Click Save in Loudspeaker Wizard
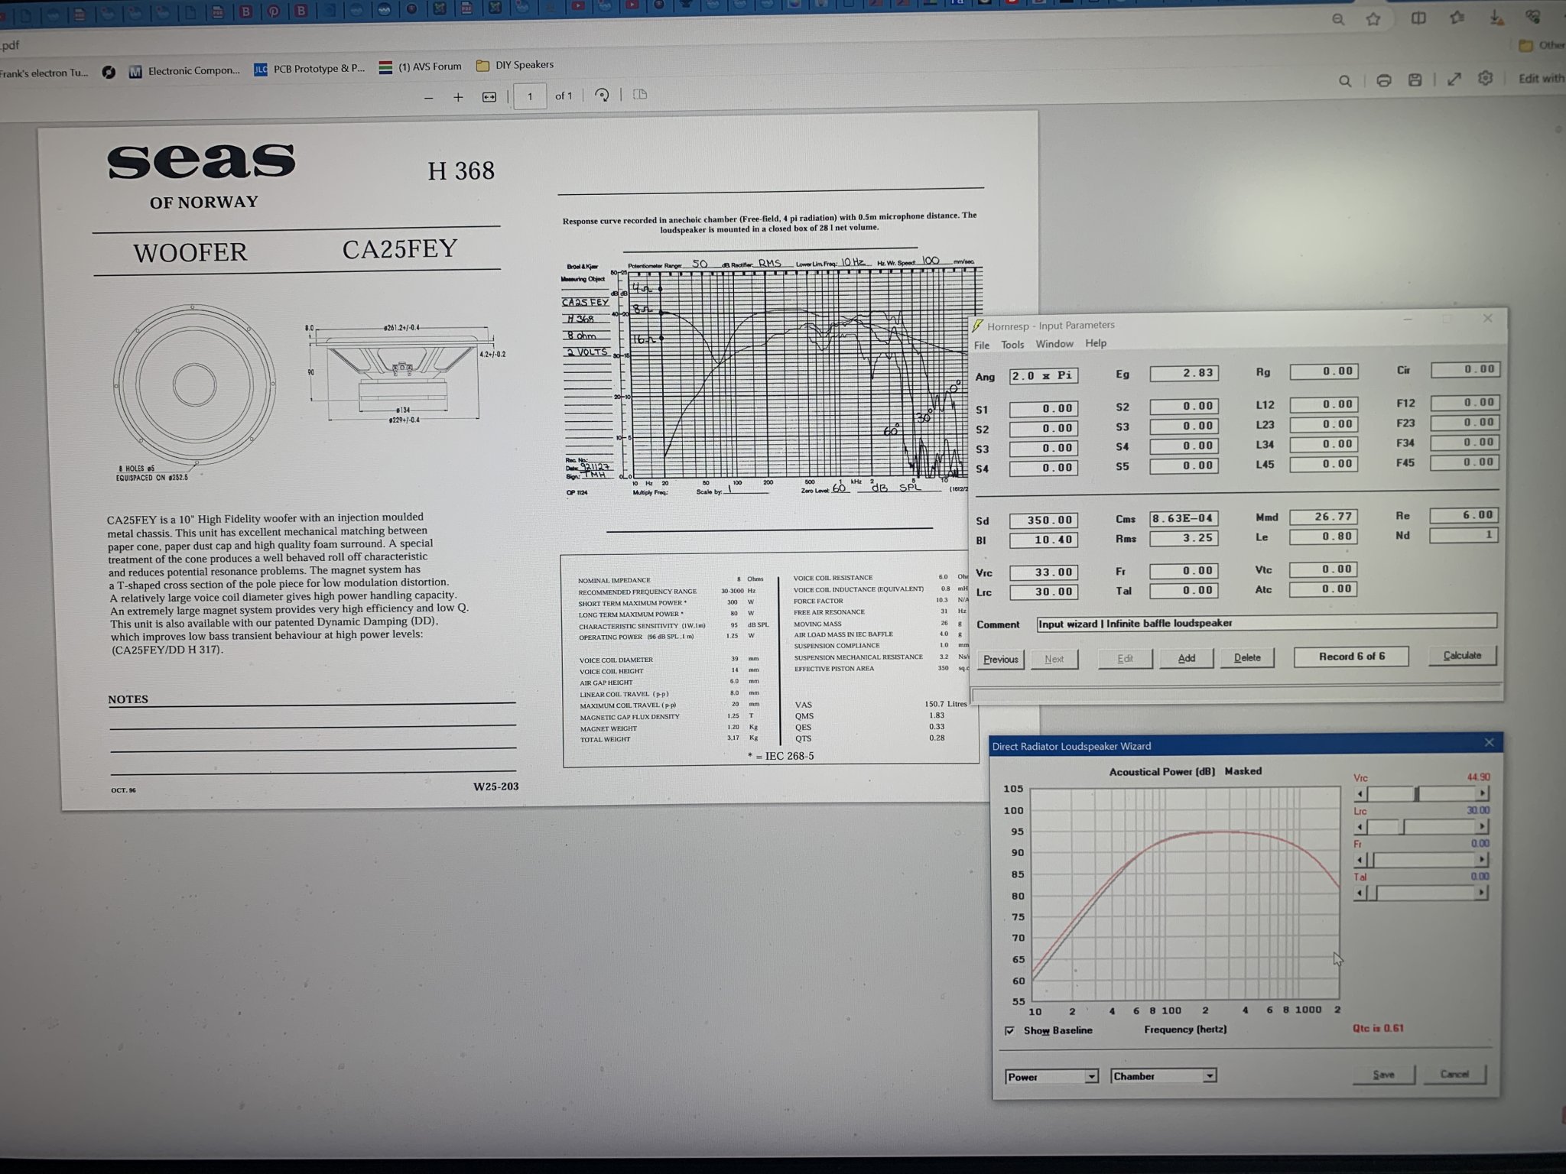The image size is (1566, 1174). click(x=1383, y=1075)
